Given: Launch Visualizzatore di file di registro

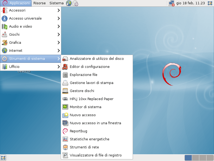Looking at the screenshot, I should (95, 155).
